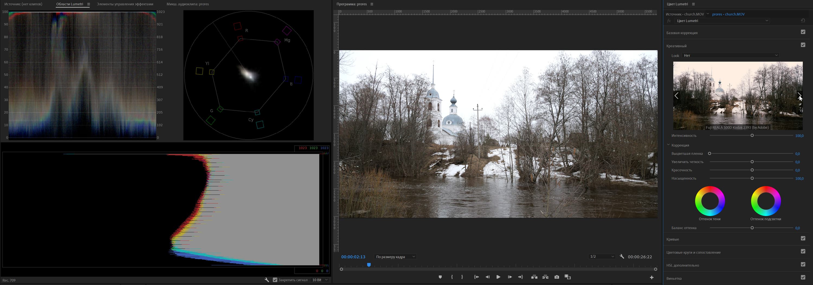Click the Play button in Program monitor
813x285 pixels.
[x=498, y=277]
